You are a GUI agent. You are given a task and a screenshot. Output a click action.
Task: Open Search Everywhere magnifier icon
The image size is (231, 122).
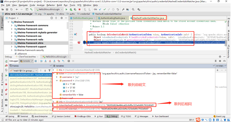[x=133, y=9]
